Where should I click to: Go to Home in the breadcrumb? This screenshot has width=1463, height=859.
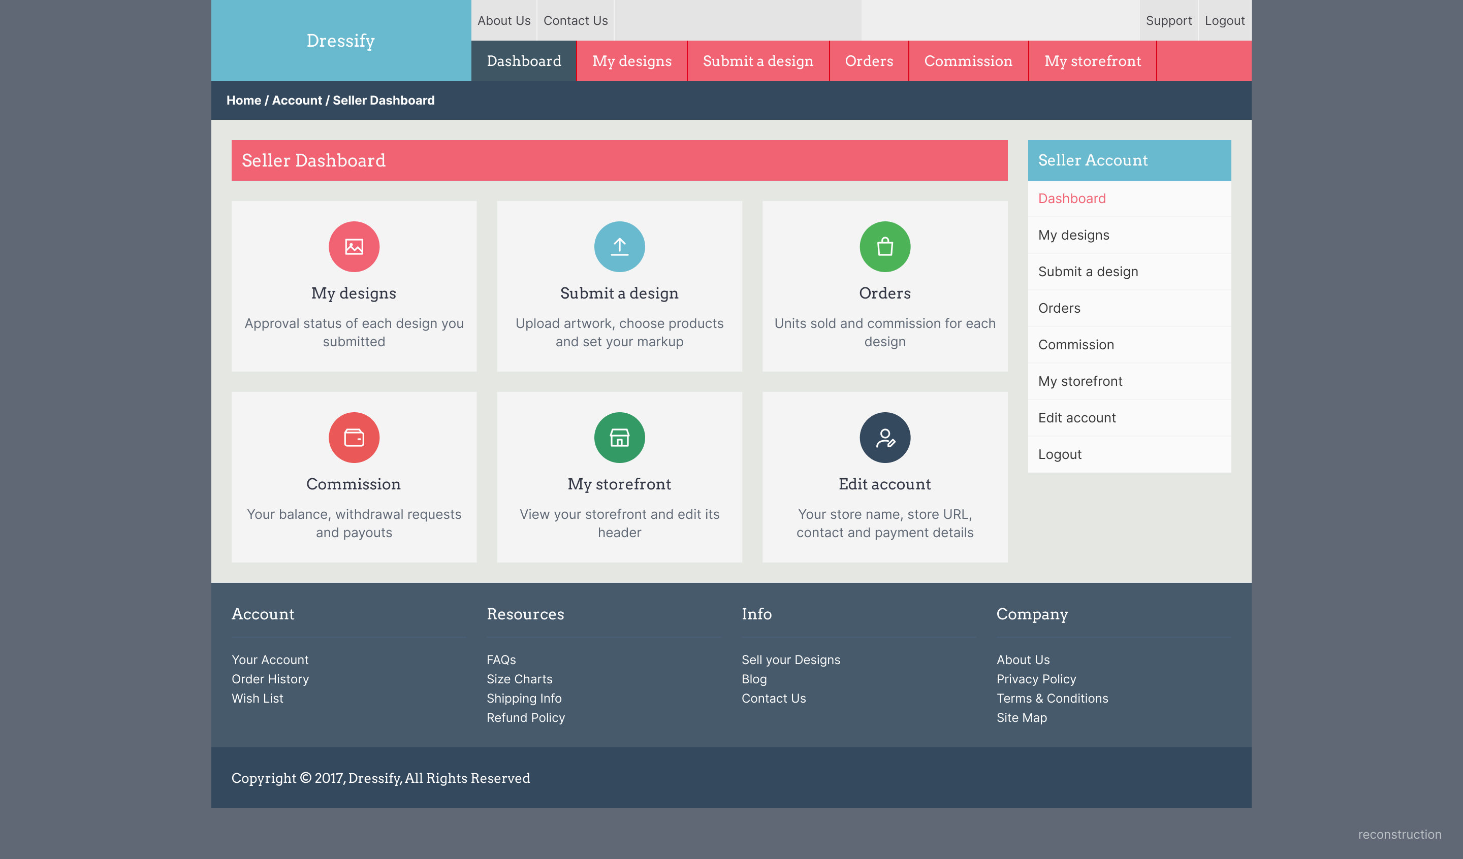point(244,101)
